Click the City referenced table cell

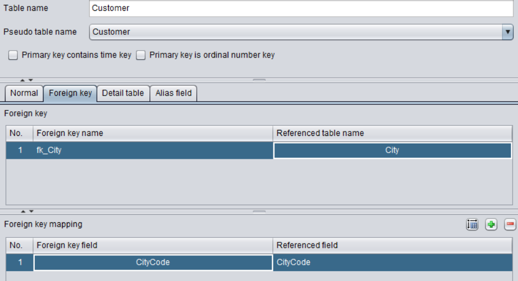pyautogui.click(x=392, y=150)
